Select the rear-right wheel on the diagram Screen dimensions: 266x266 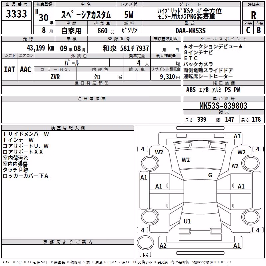point(251,217)
